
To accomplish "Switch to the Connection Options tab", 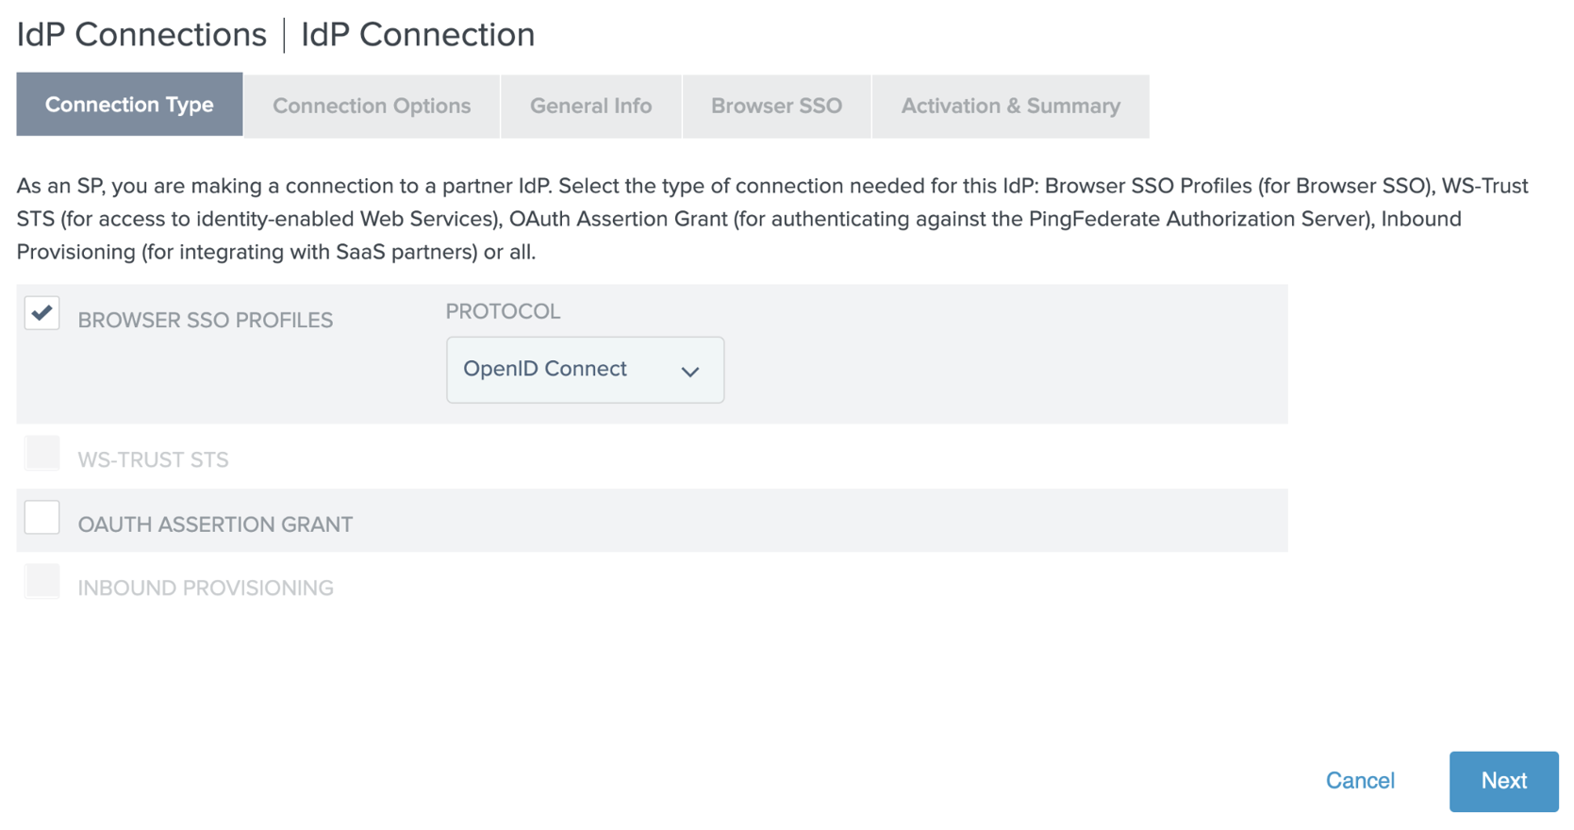I will (372, 106).
